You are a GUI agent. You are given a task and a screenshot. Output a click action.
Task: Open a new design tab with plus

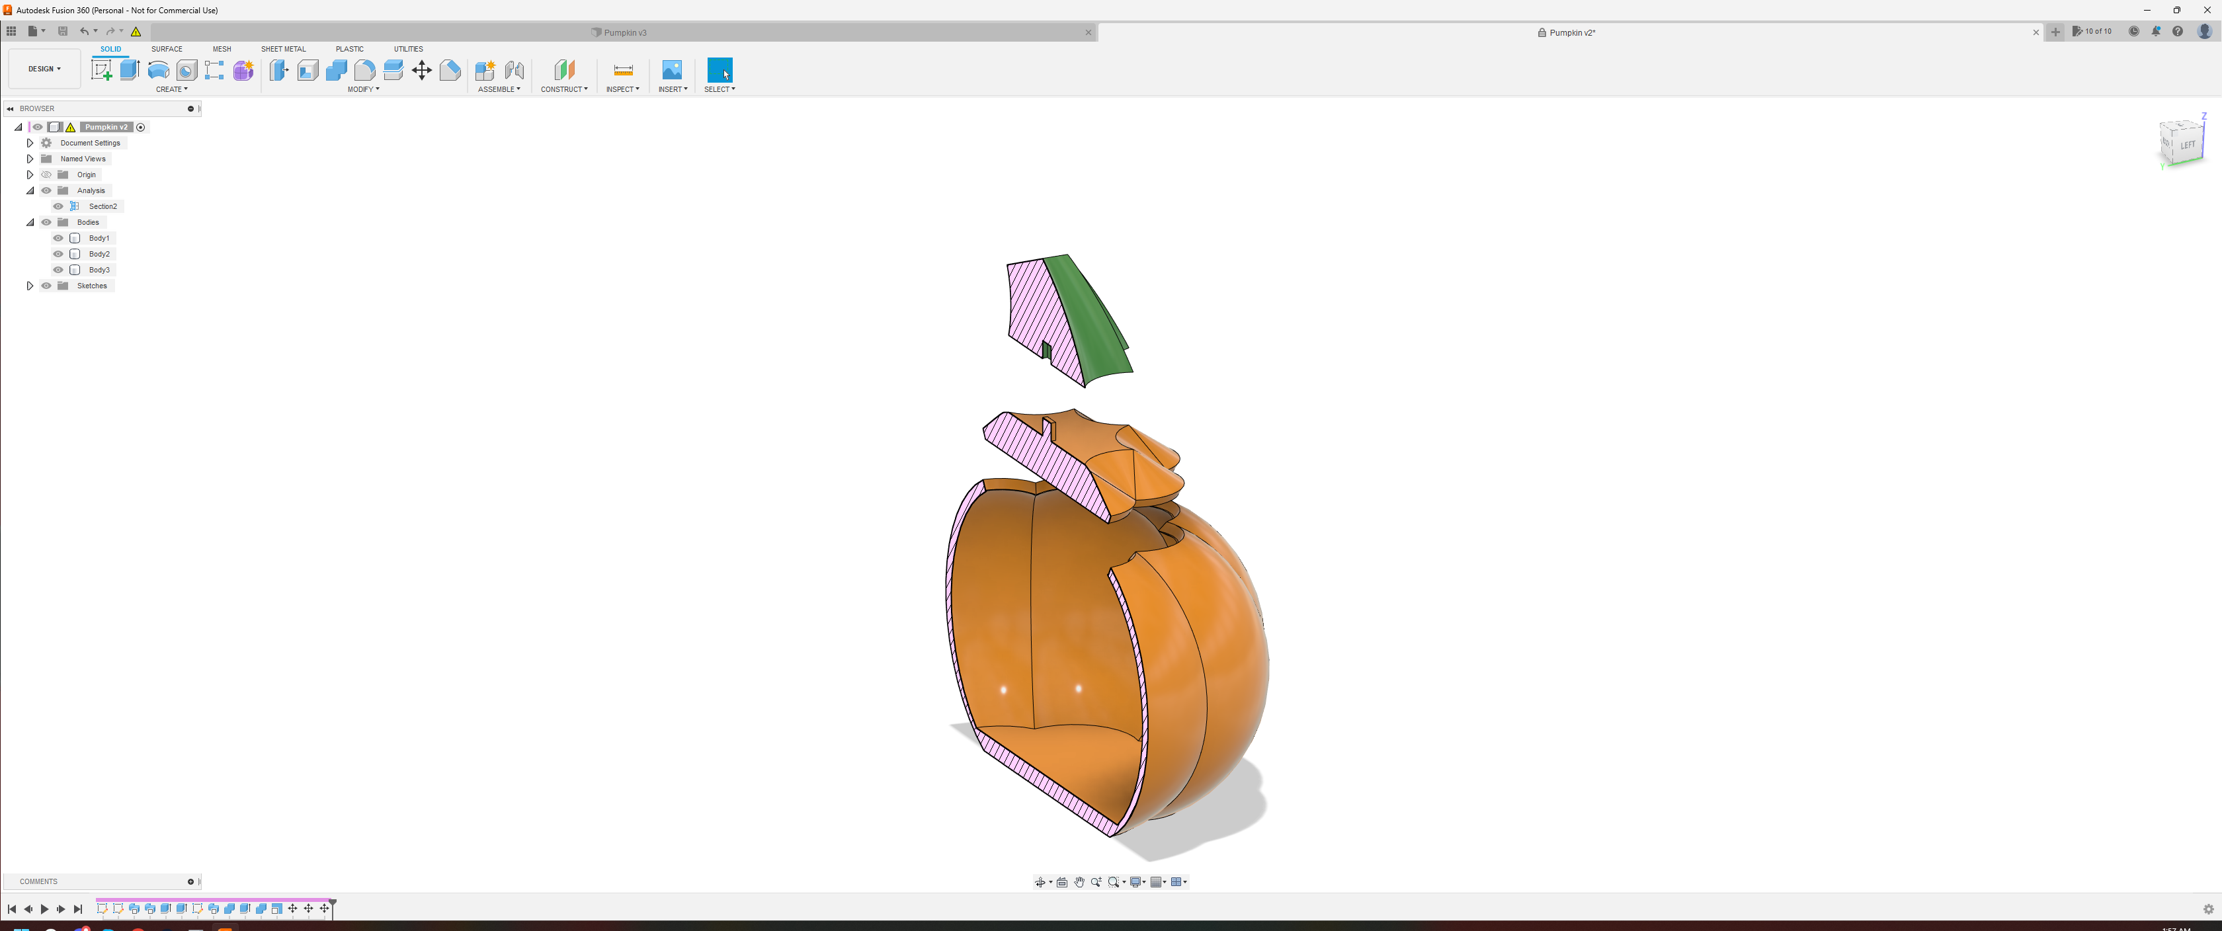pos(2055,32)
